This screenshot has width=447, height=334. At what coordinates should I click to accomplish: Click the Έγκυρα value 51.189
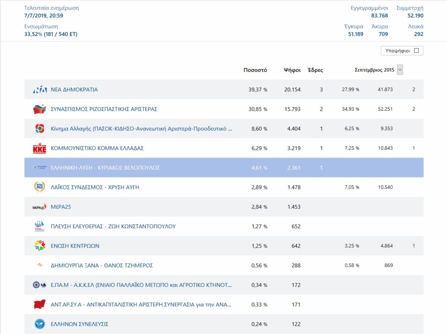(x=356, y=34)
